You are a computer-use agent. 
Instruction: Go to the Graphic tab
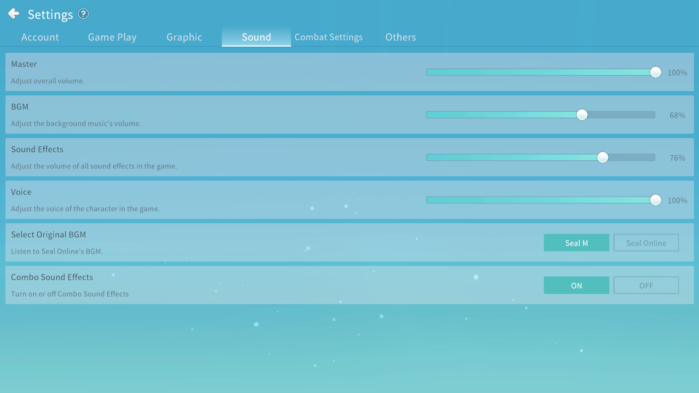pyautogui.click(x=184, y=37)
